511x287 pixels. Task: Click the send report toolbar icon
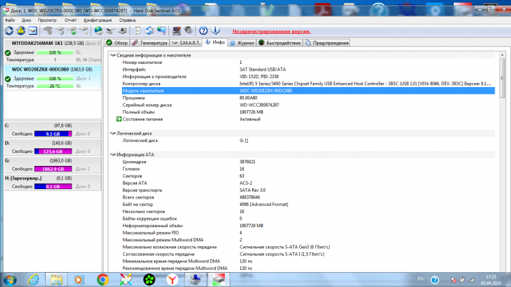click(x=110, y=31)
